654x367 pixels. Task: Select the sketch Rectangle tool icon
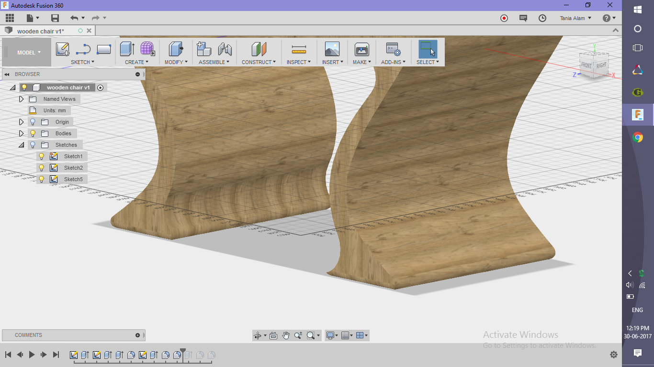pyautogui.click(x=104, y=49)
